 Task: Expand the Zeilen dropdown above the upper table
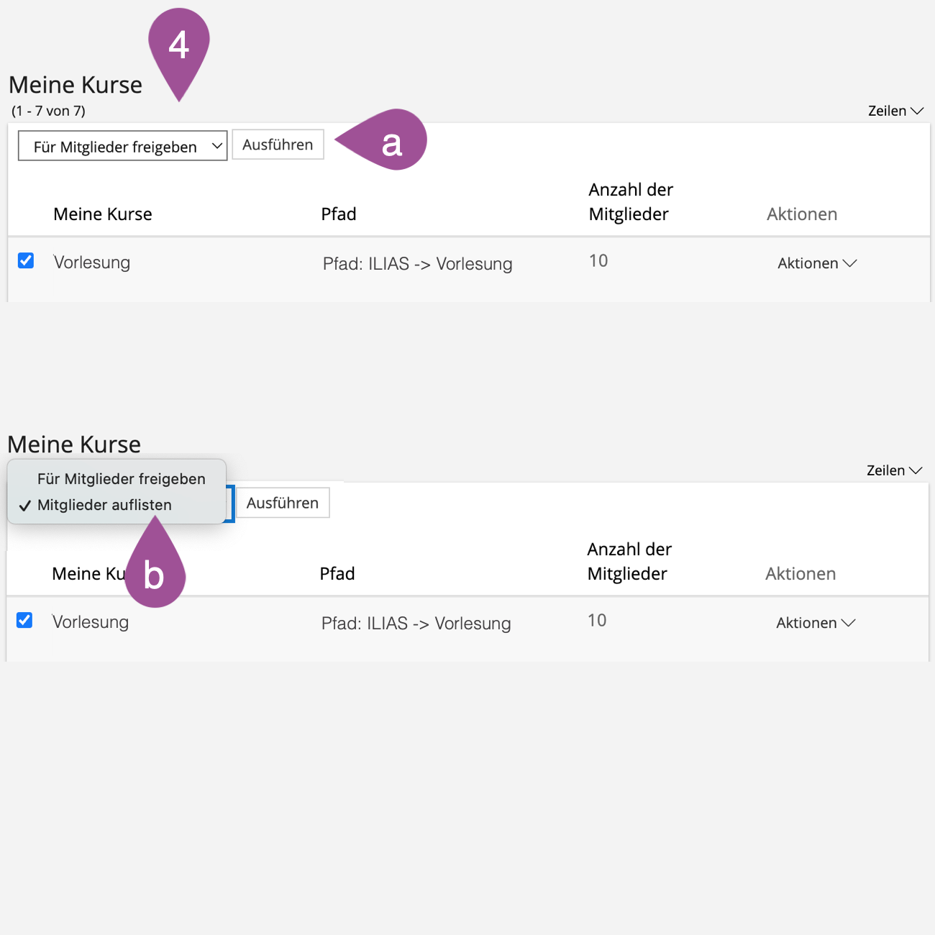click(x=895, y=111)
